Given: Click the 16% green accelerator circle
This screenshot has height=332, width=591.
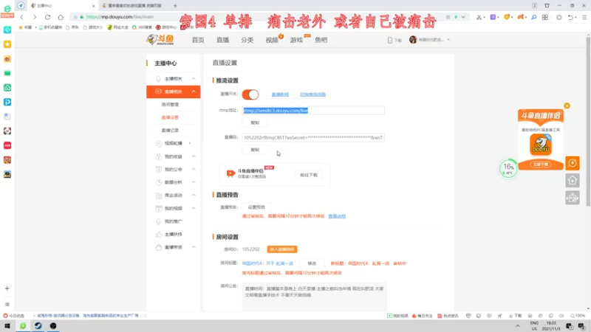Looking at the screenshot, I should click(x=508, y=168).
